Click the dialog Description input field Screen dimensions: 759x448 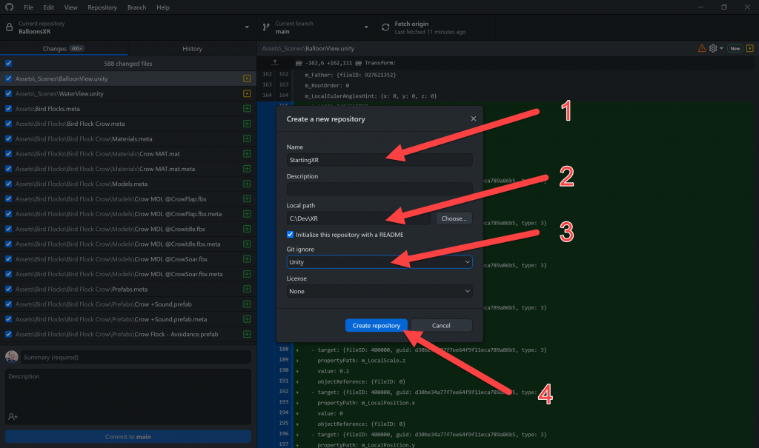[379, 189]
